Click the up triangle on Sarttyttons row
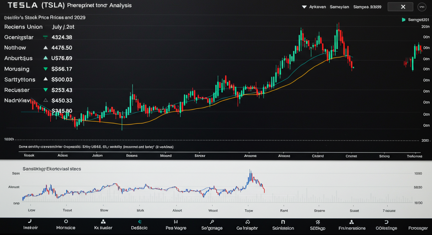432x235 pixels. point(45,79)
